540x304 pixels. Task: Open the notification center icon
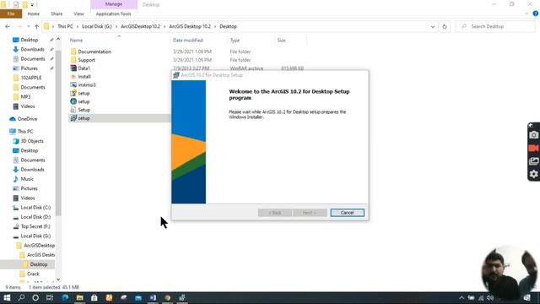point(526,298)
